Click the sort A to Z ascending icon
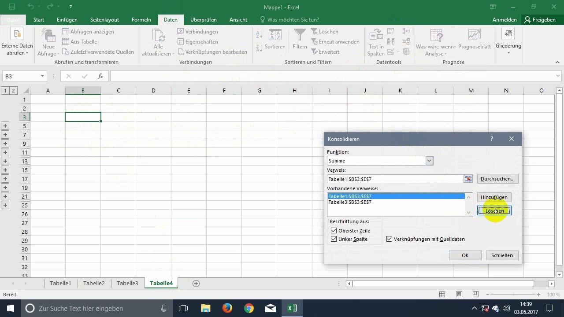 pyautogui.click(x=259, y=35)
